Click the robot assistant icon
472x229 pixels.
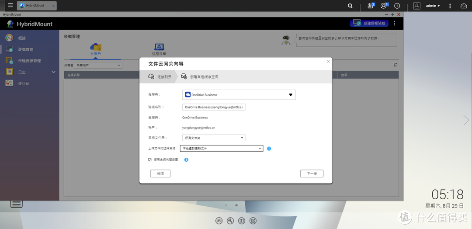click(286, 40)
